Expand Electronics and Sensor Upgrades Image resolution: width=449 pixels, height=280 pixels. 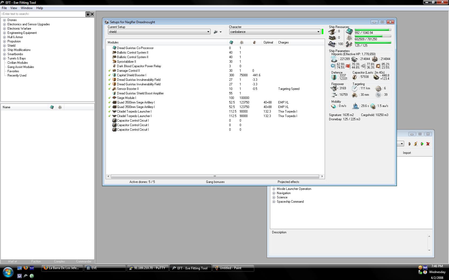[5, 24]
